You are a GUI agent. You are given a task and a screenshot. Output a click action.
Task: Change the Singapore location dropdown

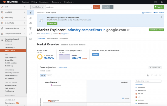pyautogui.click(x=64, y=34)
